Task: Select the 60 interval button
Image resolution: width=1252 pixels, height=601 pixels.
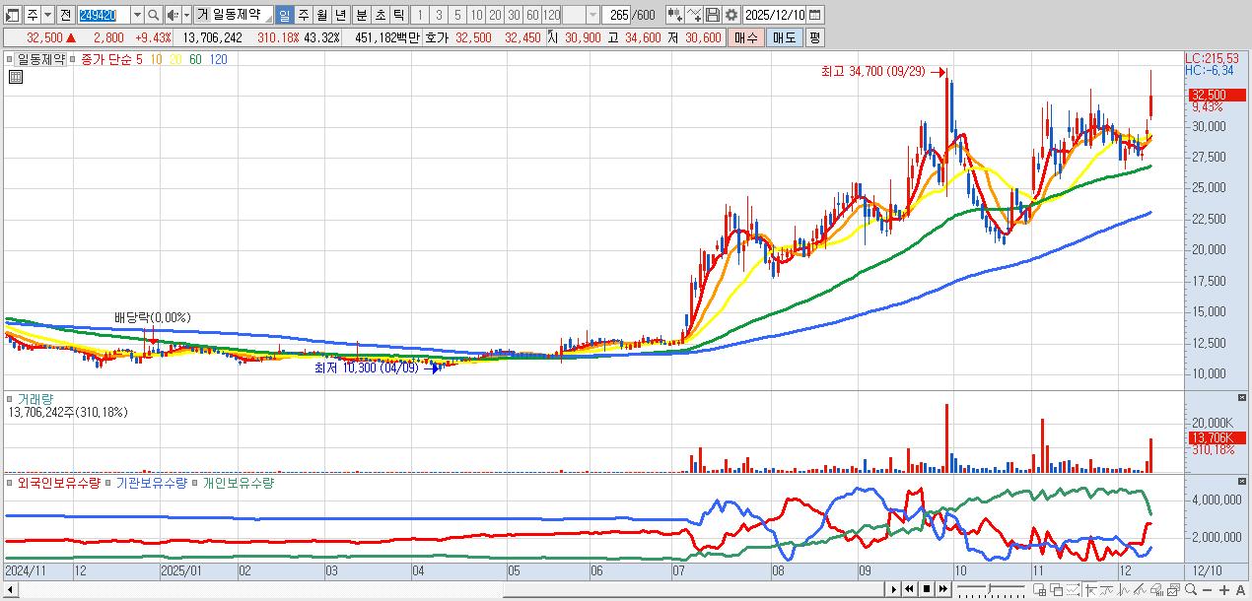Action: 532,15
